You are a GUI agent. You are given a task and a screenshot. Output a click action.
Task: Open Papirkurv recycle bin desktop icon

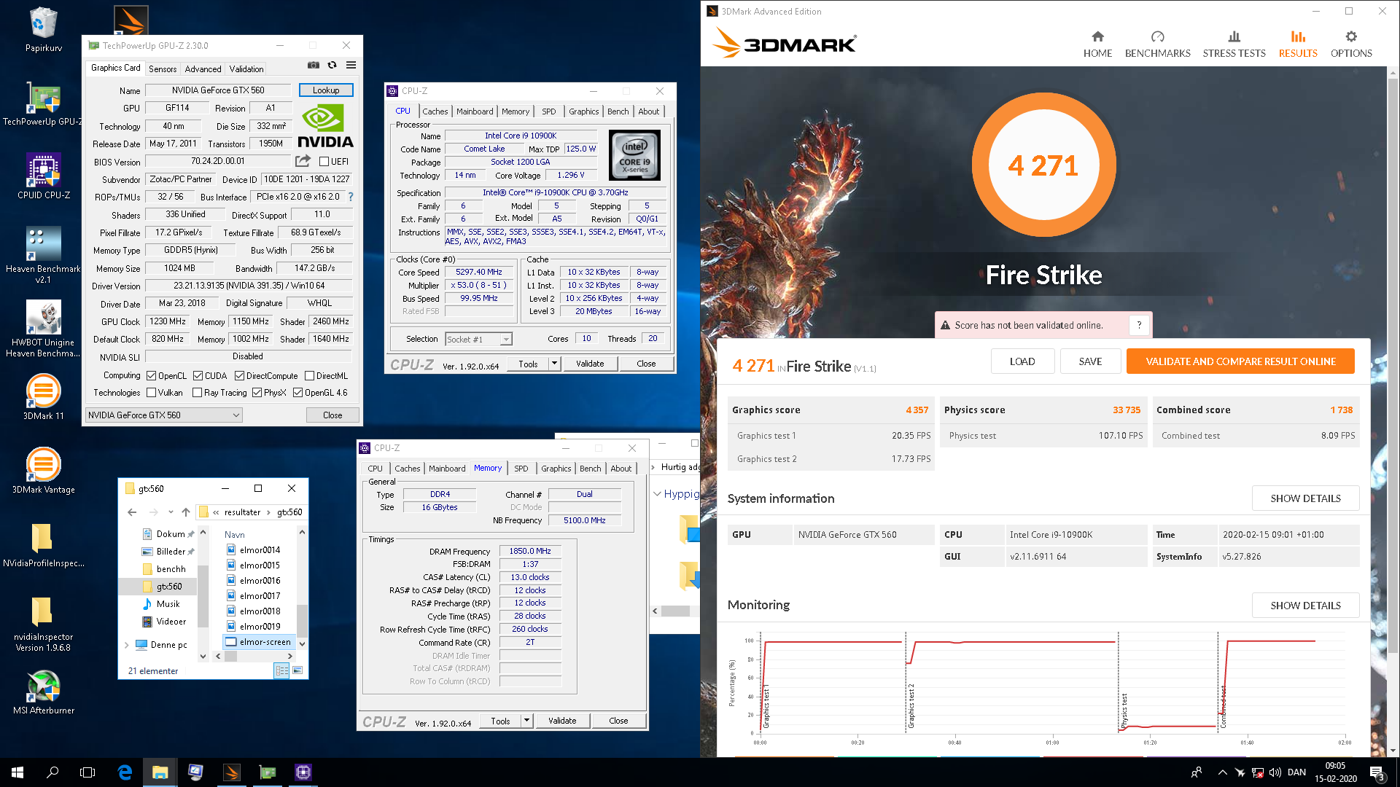pos(43,30)
